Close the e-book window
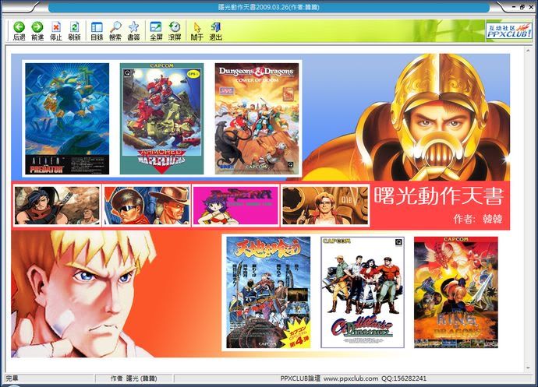 530,7
